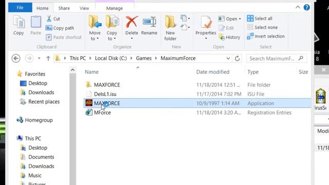This screenshot has height=185, width=329.
Task: Create a New folder
Action: pos(170,28)
